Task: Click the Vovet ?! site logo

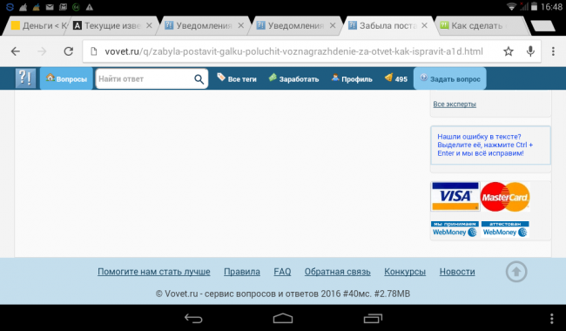Action: 25,78
